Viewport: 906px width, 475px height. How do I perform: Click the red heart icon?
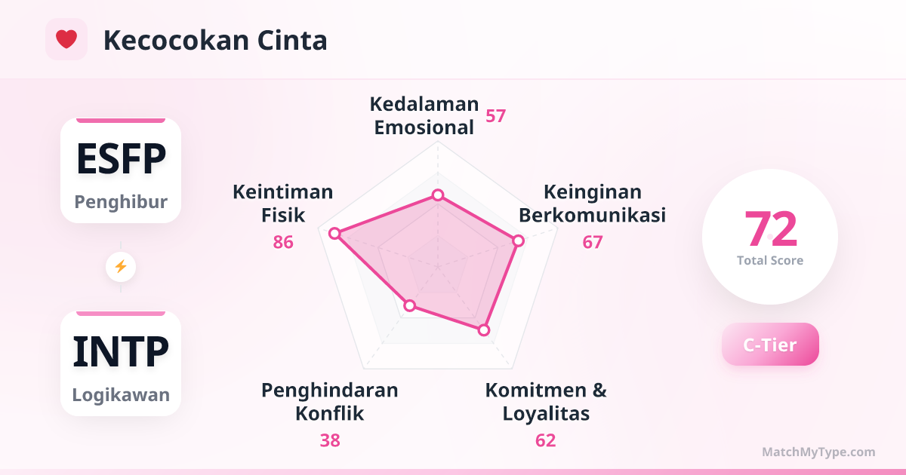[66, 39]
